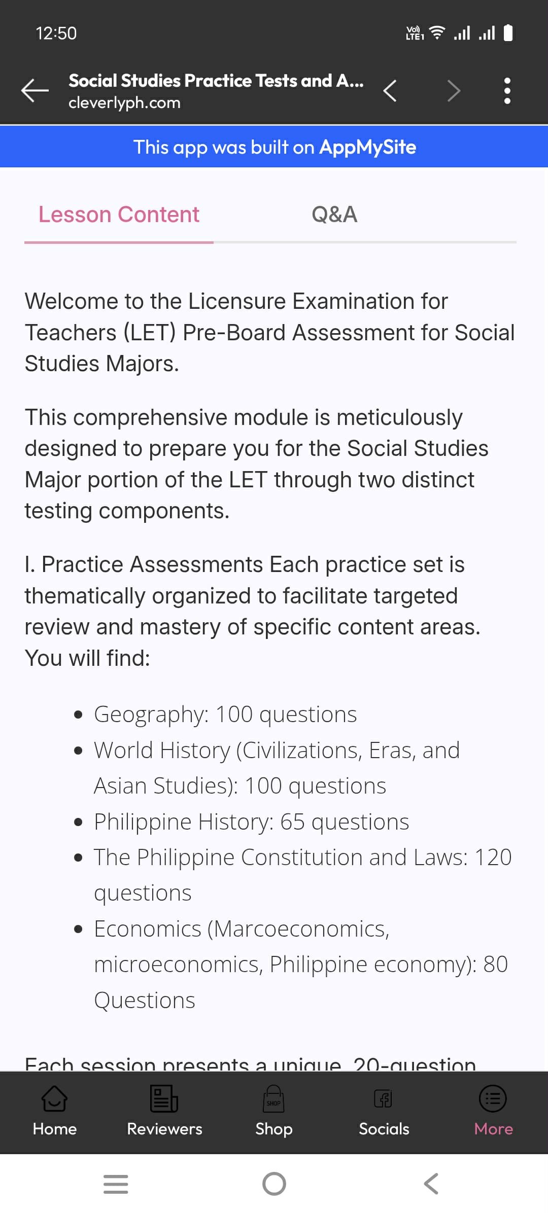This screenshot has width=548, height=1213.
Task: Tap the 'Geography: 100 questions' list item
Action: 225,714
